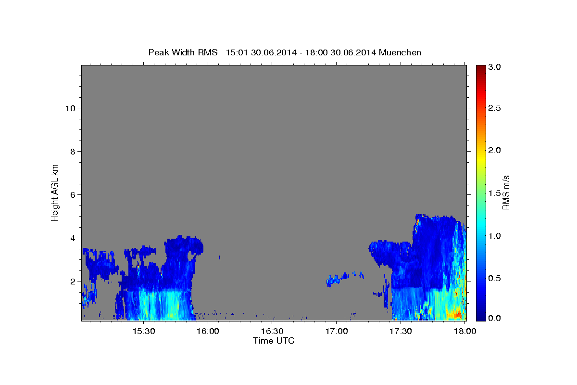
Task: Click the dark blue bottom of colorbar
Action: click(480, 317)
